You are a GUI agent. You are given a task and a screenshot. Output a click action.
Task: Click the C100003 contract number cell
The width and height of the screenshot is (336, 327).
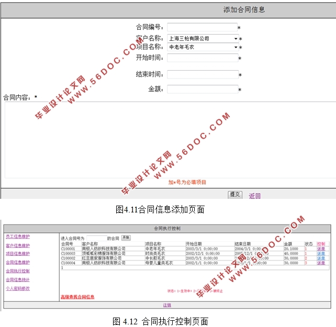click(x=68, y=254)
